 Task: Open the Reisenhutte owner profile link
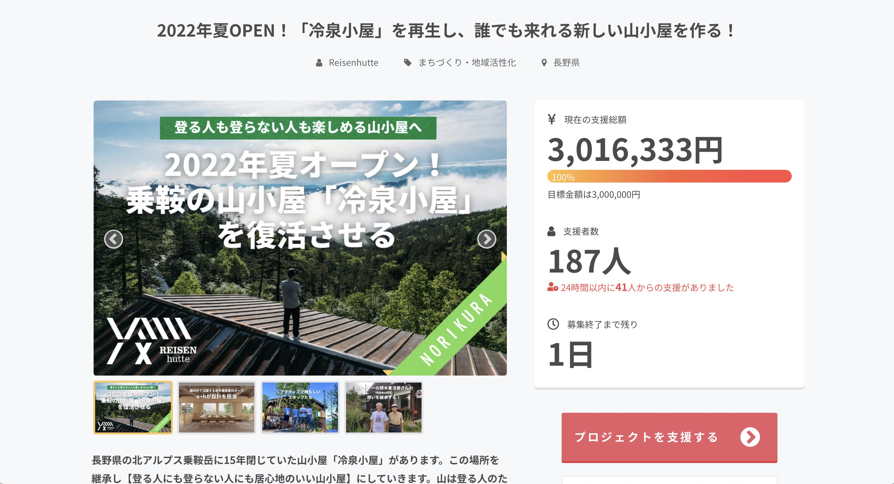click(x=353, y=63)
